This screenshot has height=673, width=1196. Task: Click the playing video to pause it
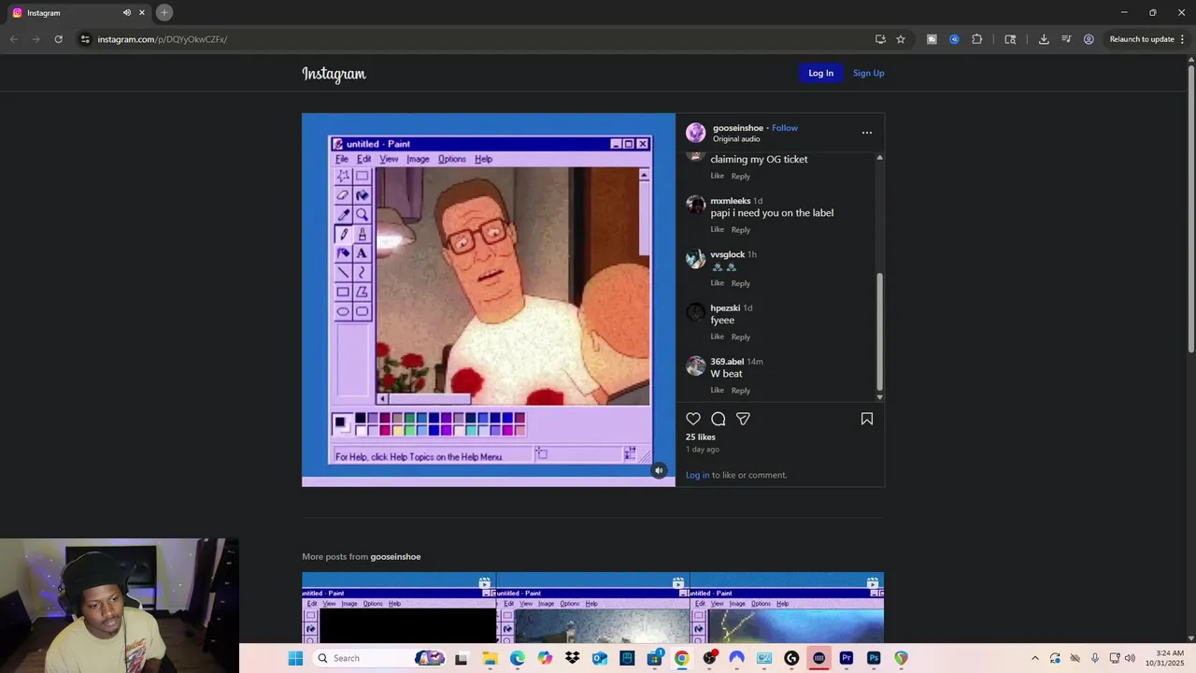[x=488, y=299]
